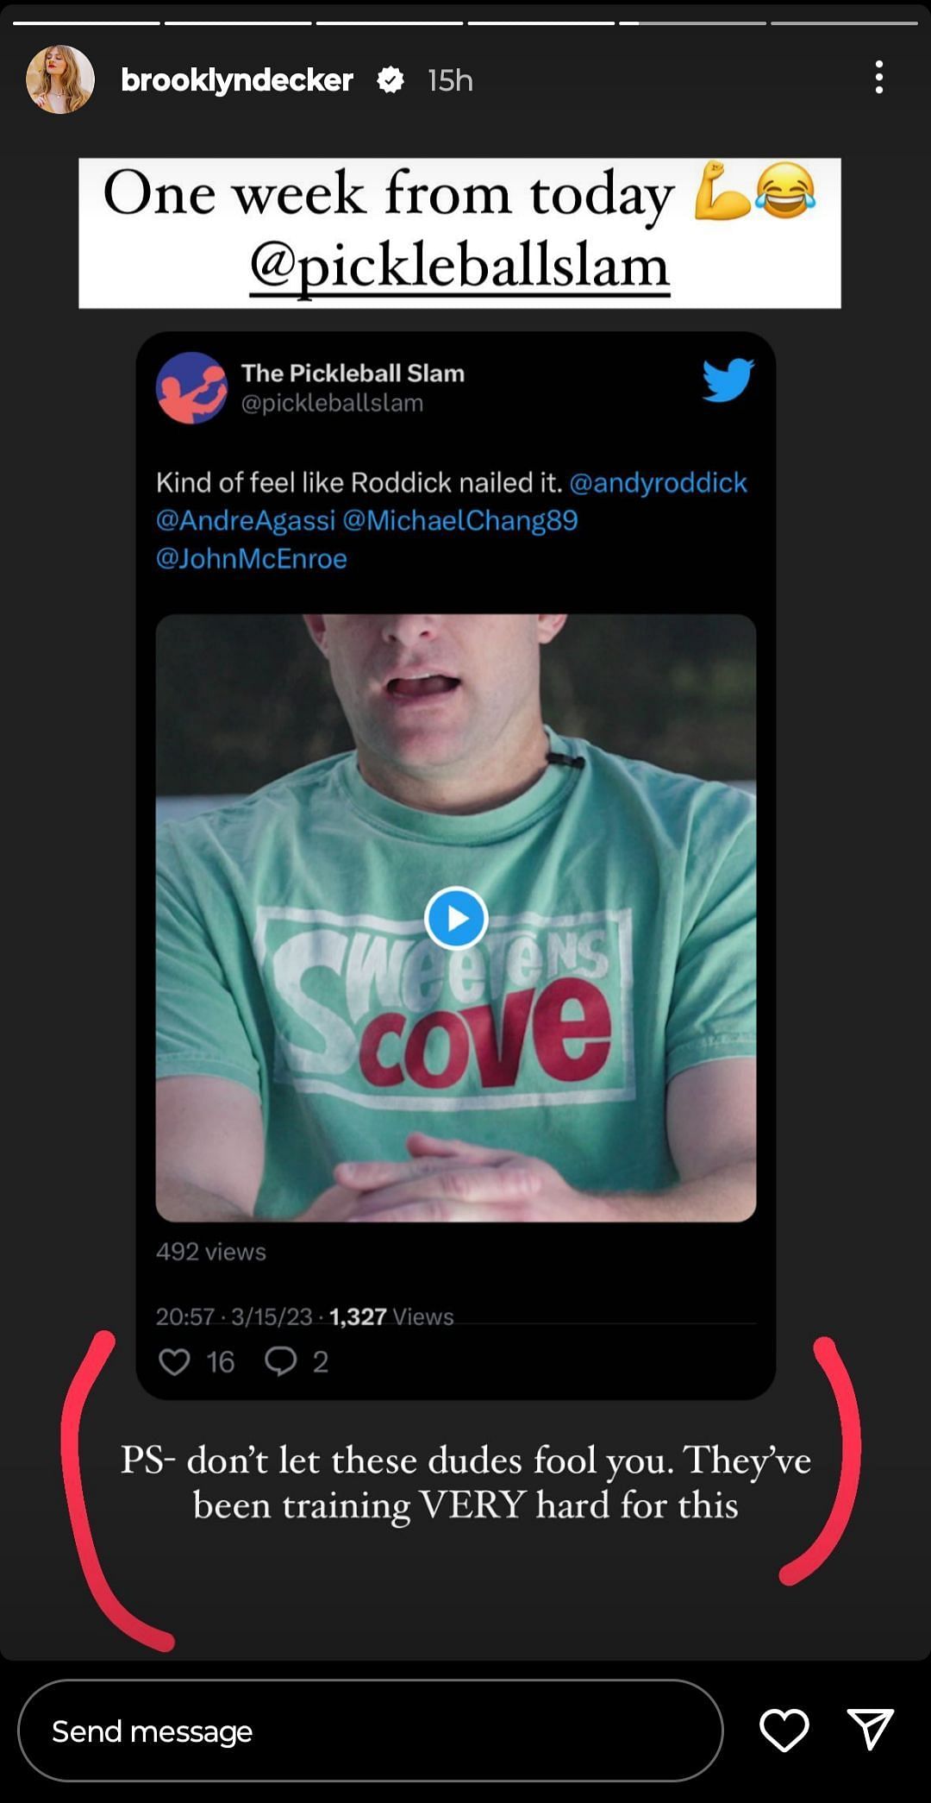Tap the Twitter bird logo
This screenshot has width=931, height=1803.
tap(728, 380)
